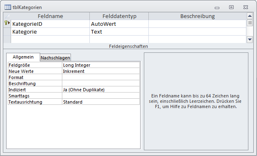
Task: Select the KategorieID field name cell
Action: [x=50, y=24]
